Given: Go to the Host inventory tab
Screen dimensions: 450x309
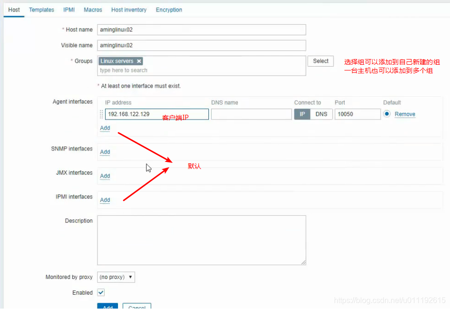Looking at the screenshot, I should pos(129,10).
